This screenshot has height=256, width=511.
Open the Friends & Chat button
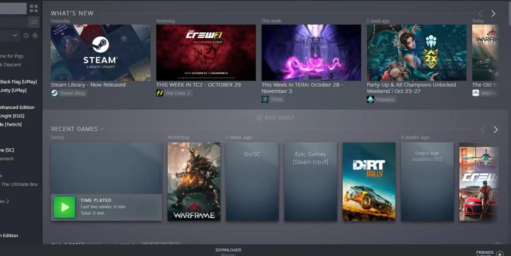485,253
